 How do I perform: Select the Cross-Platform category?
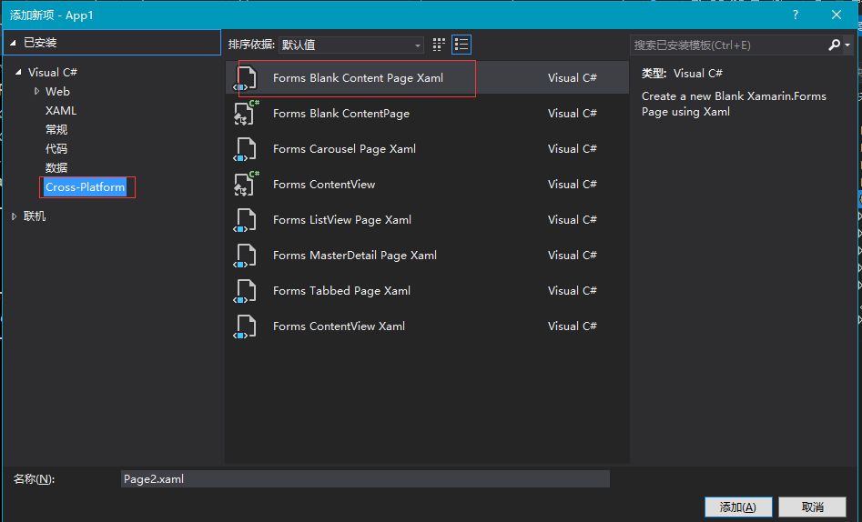(x=86, y=187)
